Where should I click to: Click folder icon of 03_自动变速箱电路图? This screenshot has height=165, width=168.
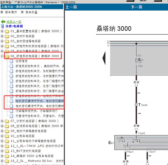(7, 41)
